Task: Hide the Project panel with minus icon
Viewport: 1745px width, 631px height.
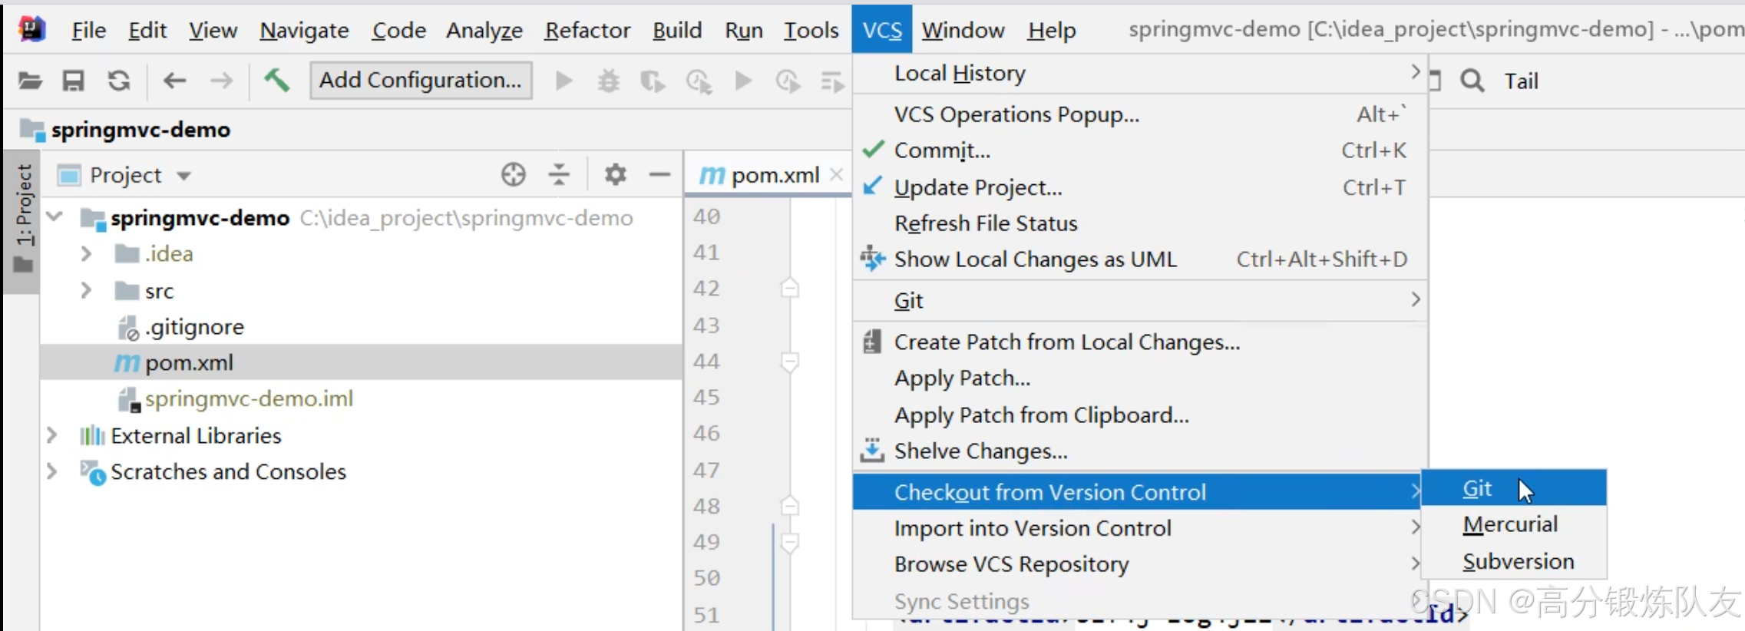Action: point(659,175)
